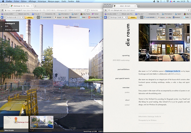
Task: Open the Outils menu
Action: pos(64,1)
